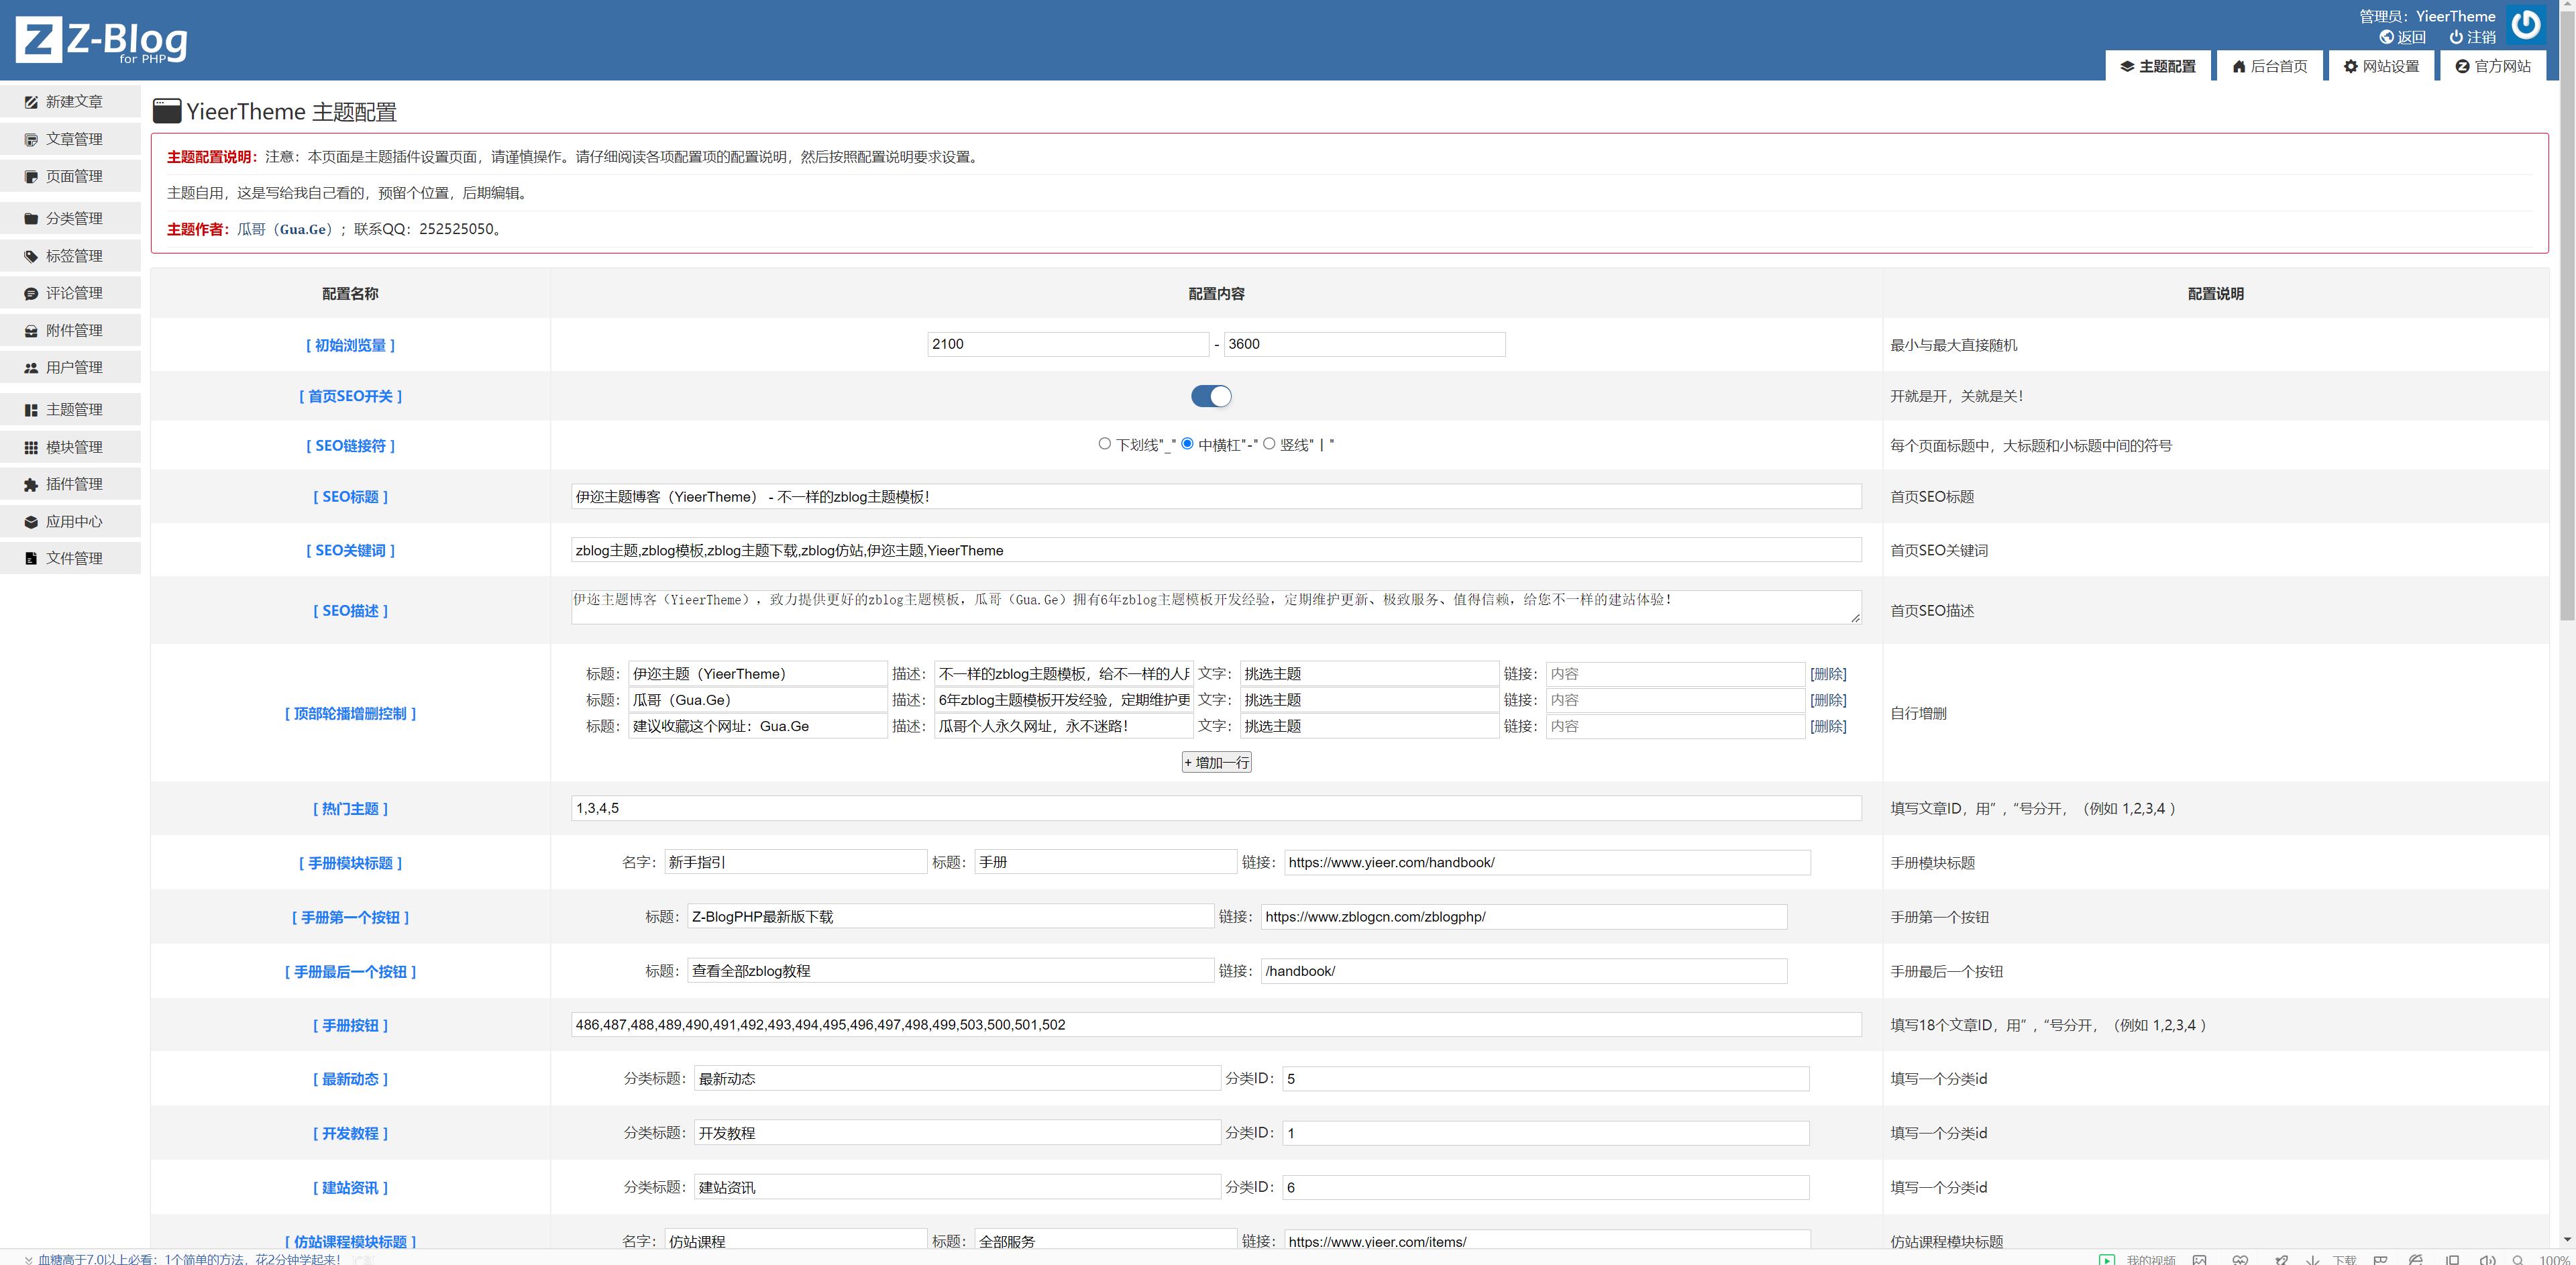This screenshot has width=2576, height=1265.
Task: Click the Z-BlogPHP最新版下载 title field
Action: tap(951, 917)
